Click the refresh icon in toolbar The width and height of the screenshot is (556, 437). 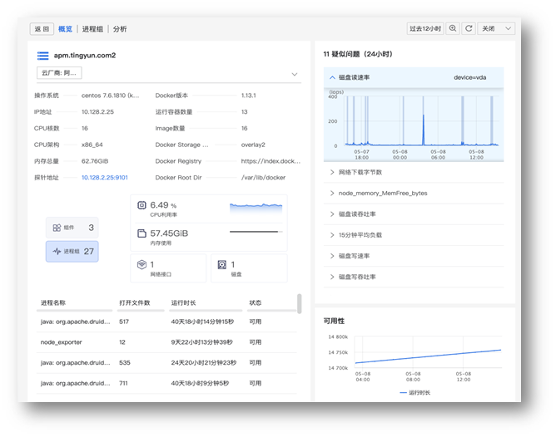(x=469, y=28)
